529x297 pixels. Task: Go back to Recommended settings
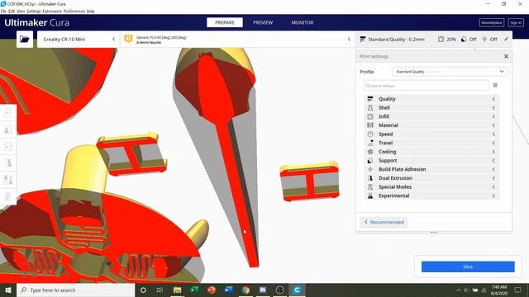tap(384, 222)
